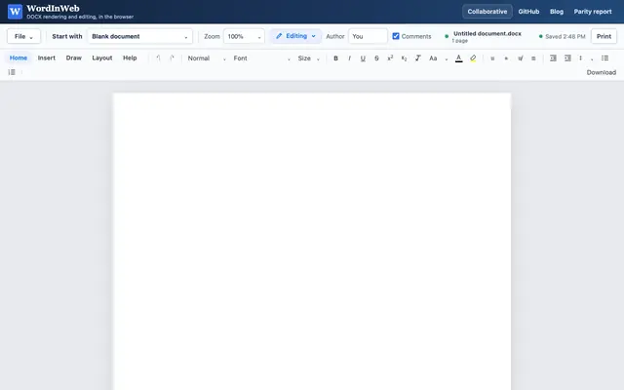
Task: Open the Parity report link
Action: click(593, 12)
